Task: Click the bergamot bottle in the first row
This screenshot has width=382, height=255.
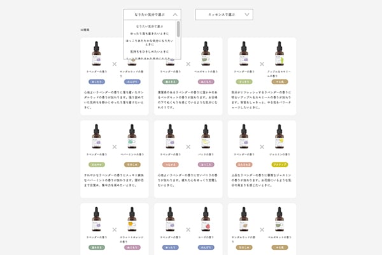Action: [x=206, y=54]
